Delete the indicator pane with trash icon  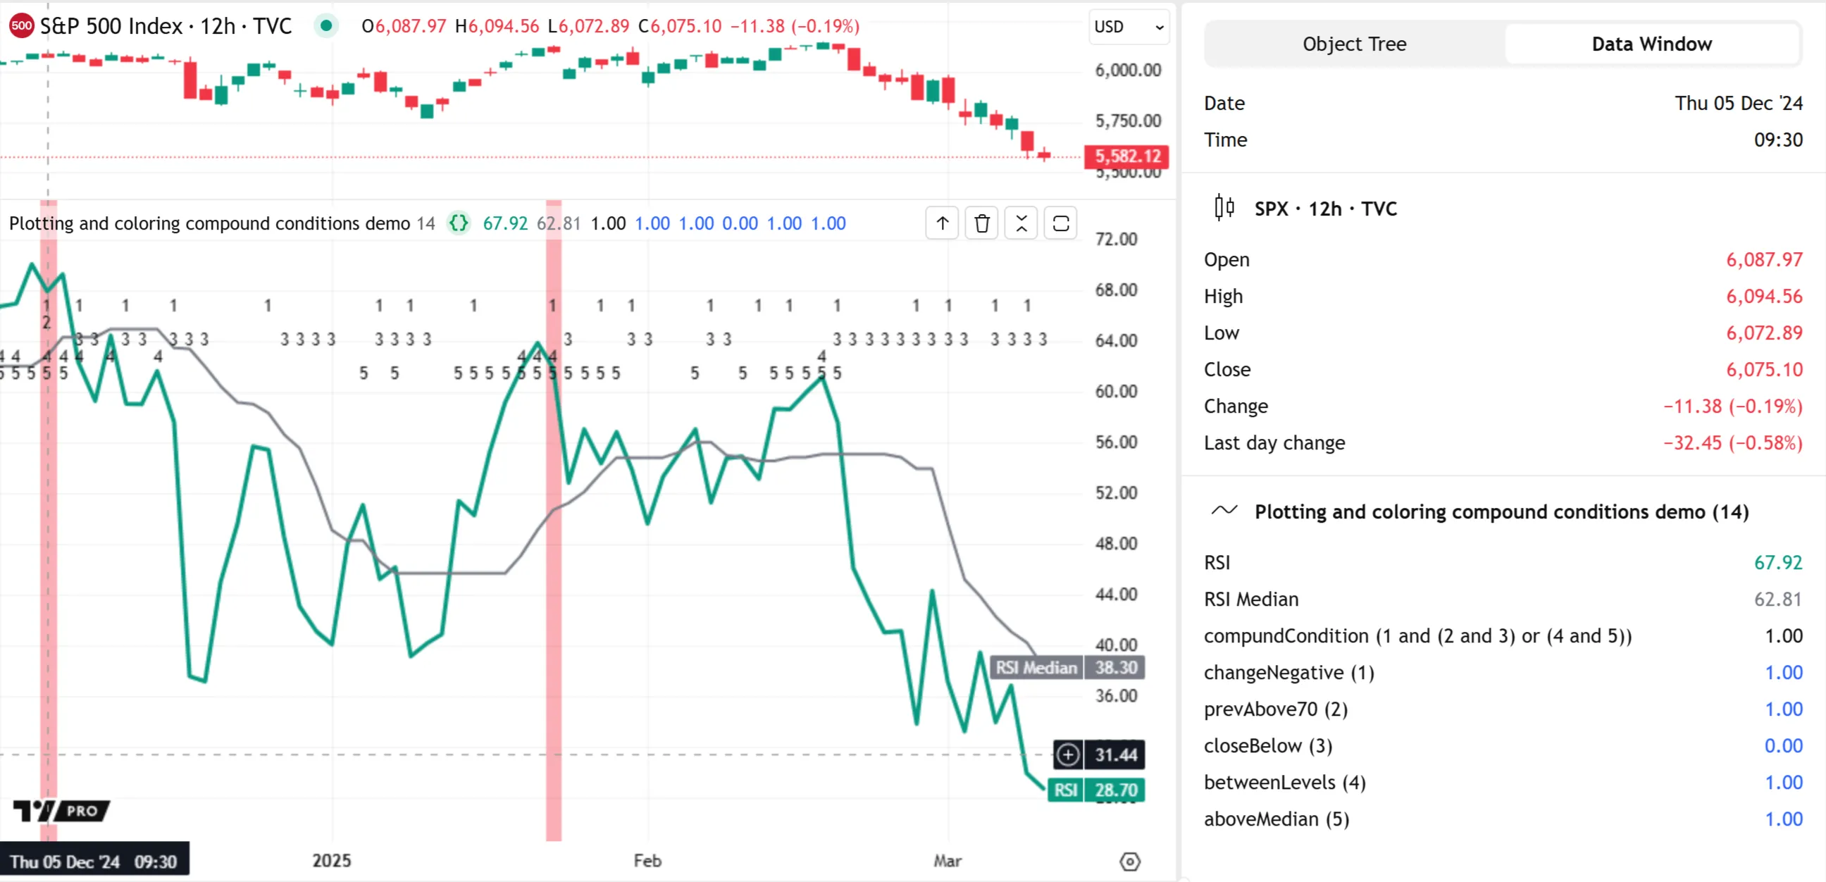tap(981, 223)
